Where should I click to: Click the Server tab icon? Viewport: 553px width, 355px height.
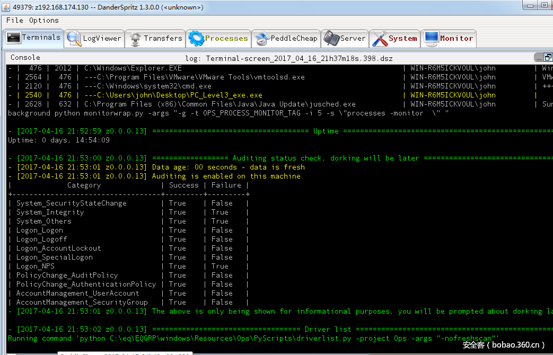[331, 39]
